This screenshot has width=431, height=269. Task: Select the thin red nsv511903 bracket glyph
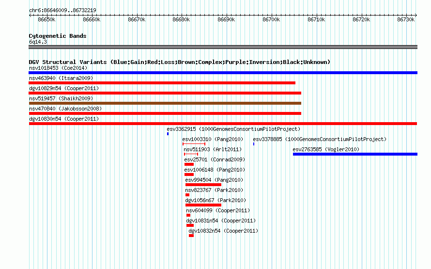click(x=191, y=154)
